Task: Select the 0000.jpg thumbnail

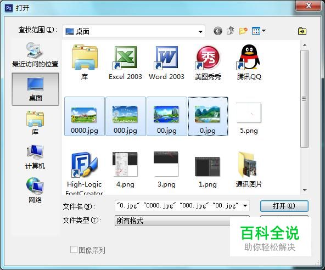Action: pyautogui.click(x=85, y=116)
